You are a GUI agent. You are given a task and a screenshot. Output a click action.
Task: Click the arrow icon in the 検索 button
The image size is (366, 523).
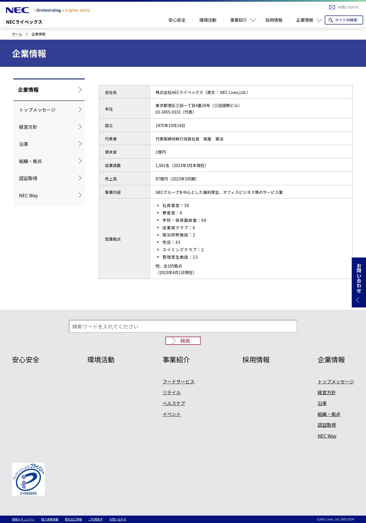click(x=174, y=341)
